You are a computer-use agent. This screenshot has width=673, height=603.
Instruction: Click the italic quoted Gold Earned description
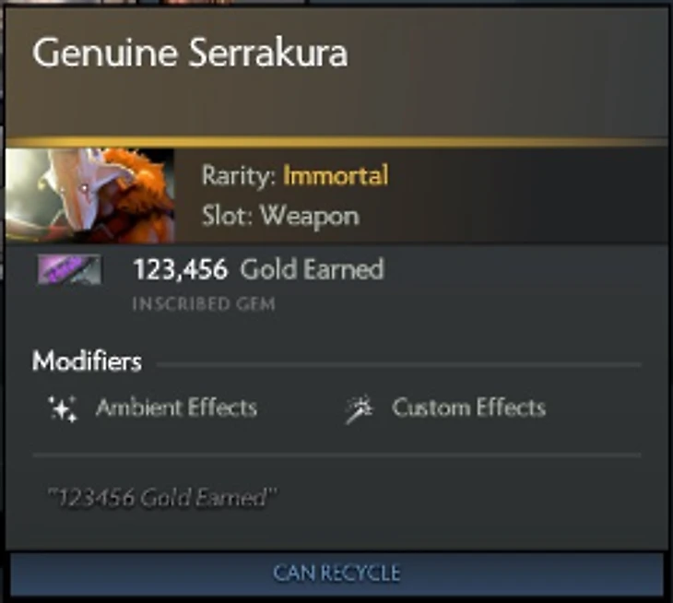(162, 498)
